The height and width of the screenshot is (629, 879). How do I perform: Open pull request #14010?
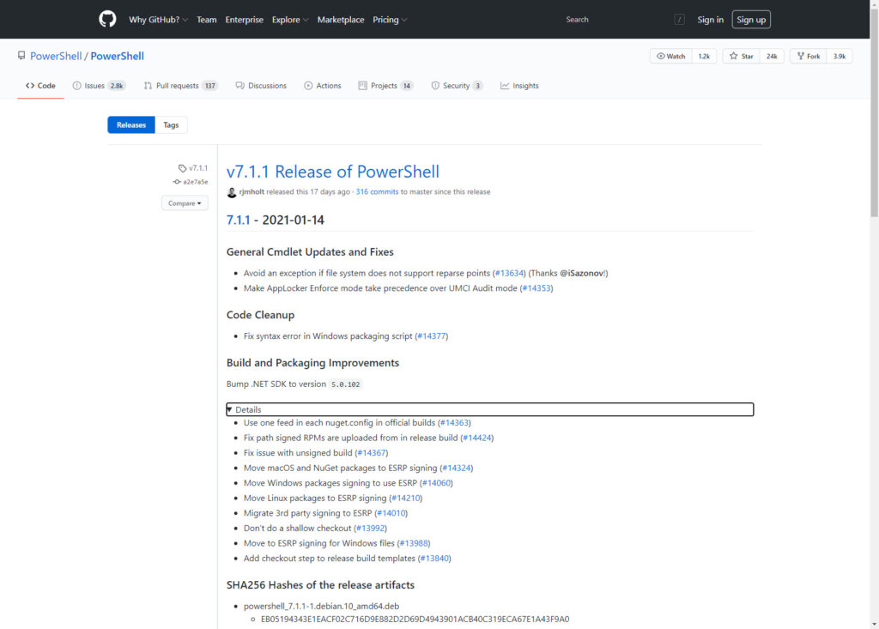pos(391,513)
